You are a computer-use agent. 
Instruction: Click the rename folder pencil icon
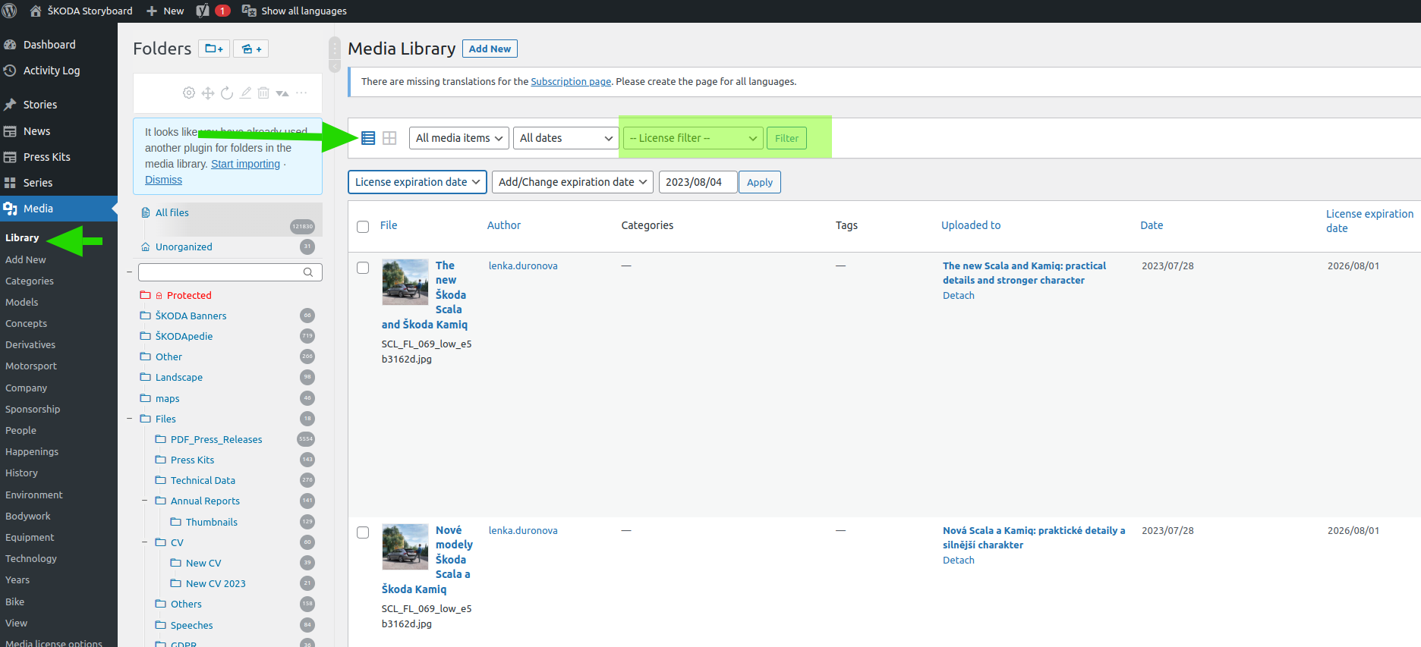pyautogui.click(x=245, y=93)
